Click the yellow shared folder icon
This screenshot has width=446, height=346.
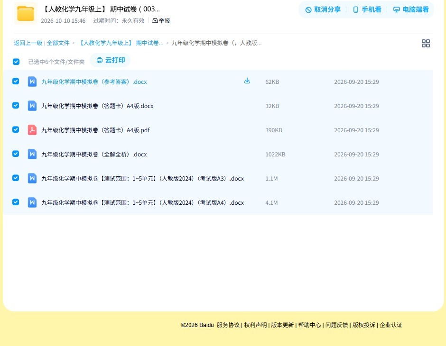(x=26, y=13)
